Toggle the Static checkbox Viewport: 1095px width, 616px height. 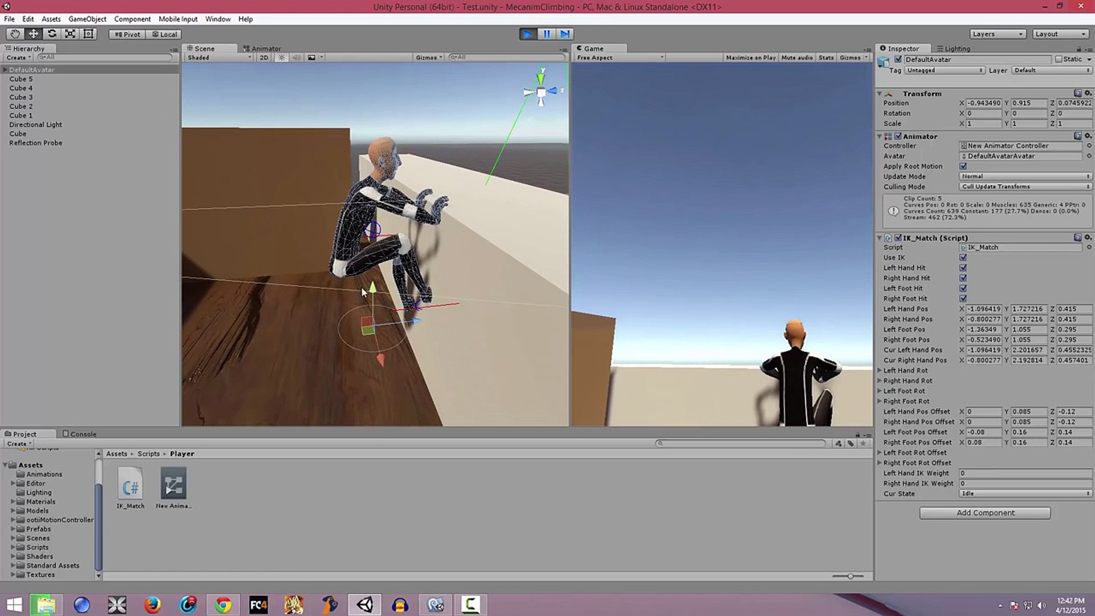[x=1059, y=59]
